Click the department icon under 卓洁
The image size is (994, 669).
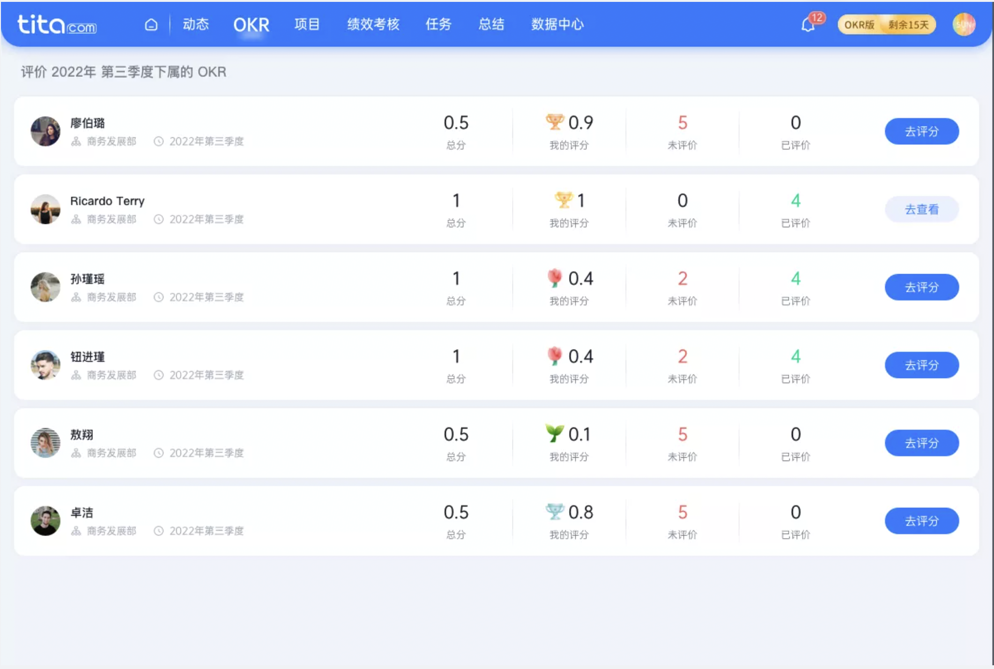[x=76, y=530]
